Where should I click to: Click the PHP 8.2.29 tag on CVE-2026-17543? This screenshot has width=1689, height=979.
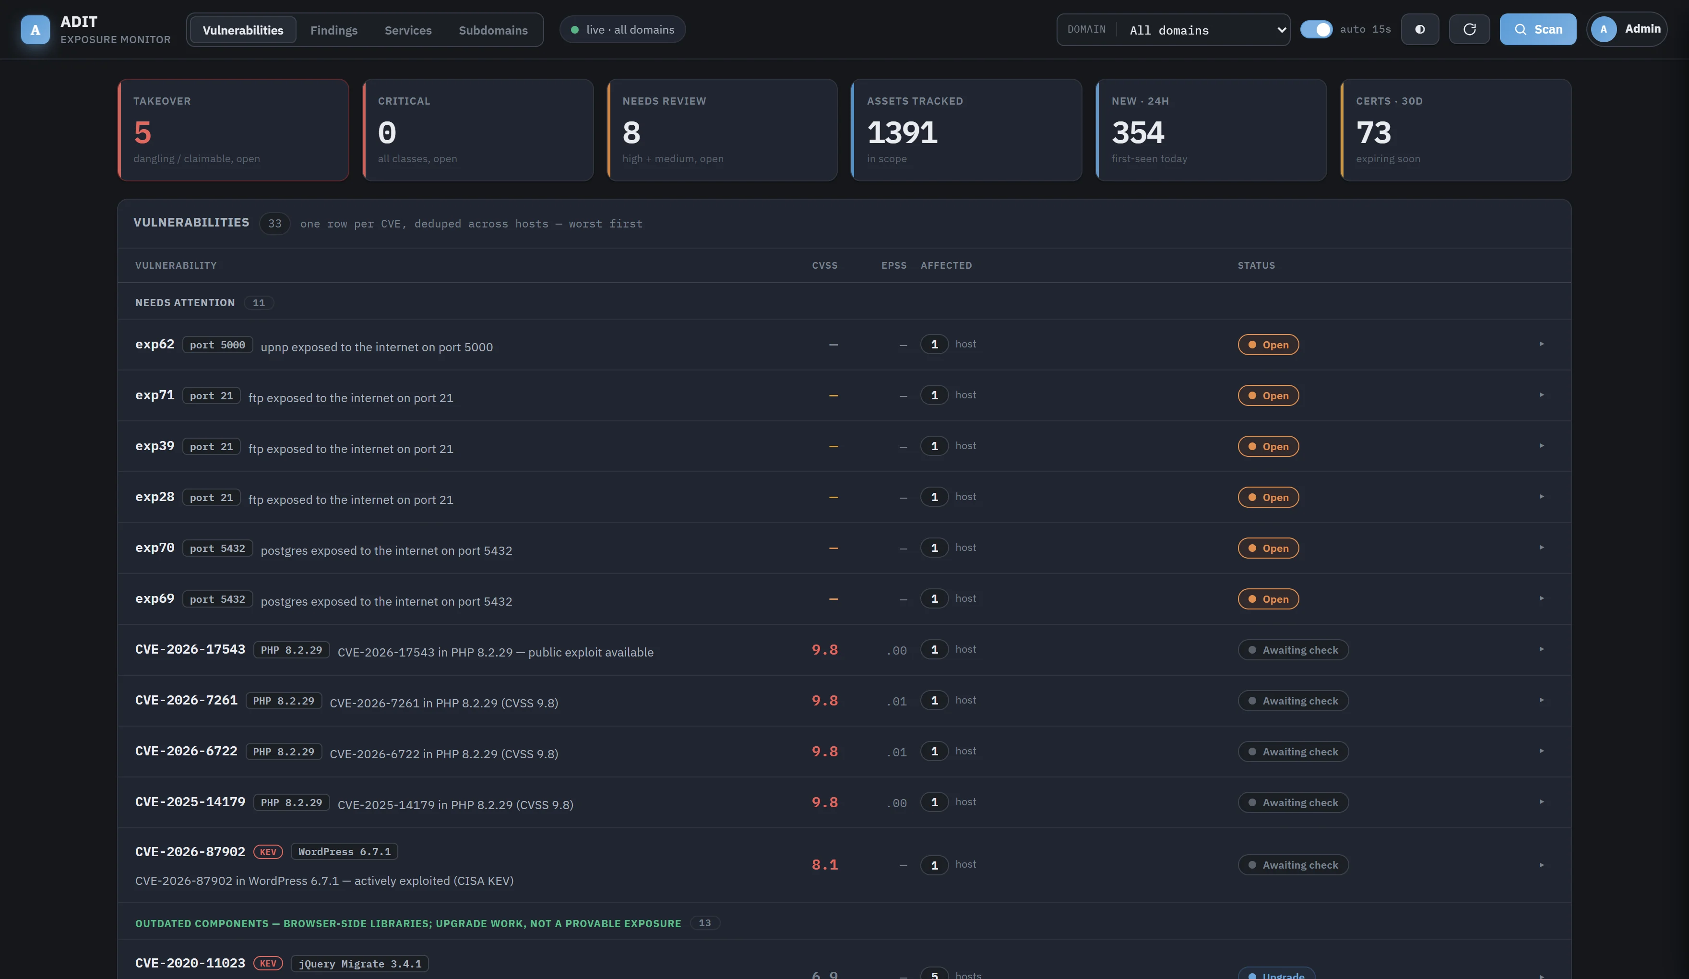pyautogui.click(x=292, y=650)
